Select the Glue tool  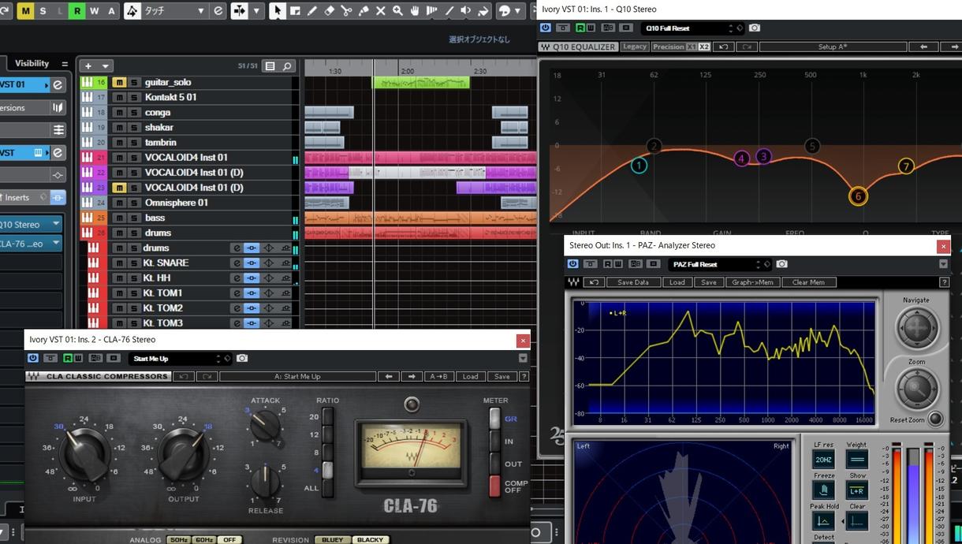[x=364, y=11]
